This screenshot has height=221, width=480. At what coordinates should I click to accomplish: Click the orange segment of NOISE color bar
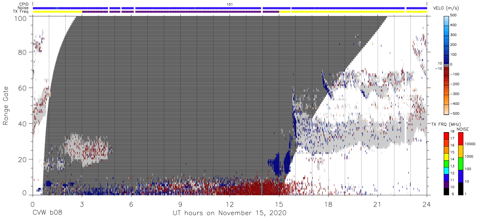(x=460, y=151)
